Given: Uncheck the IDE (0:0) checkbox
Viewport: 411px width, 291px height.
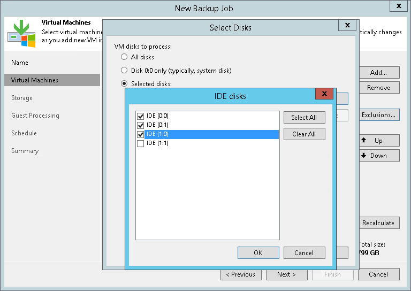Looking at the screenshot, I should 141,116.
